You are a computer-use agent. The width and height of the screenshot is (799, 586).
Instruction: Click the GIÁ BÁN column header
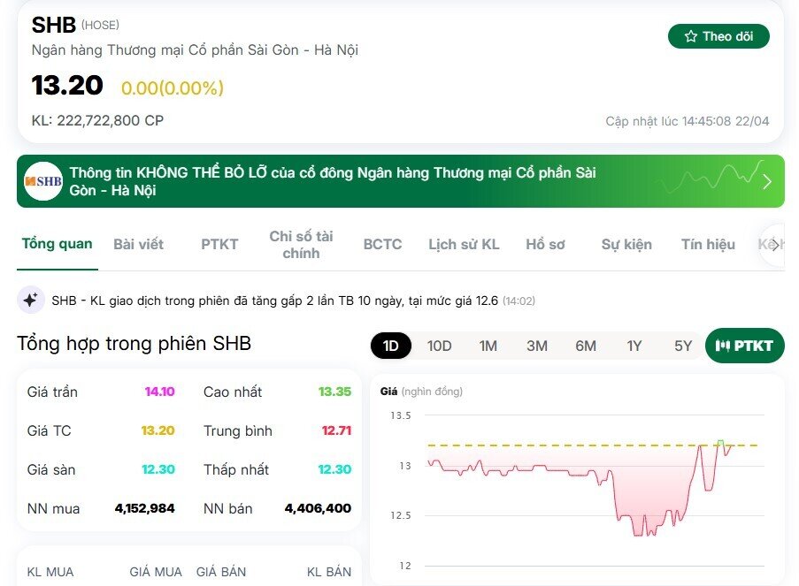221,572
